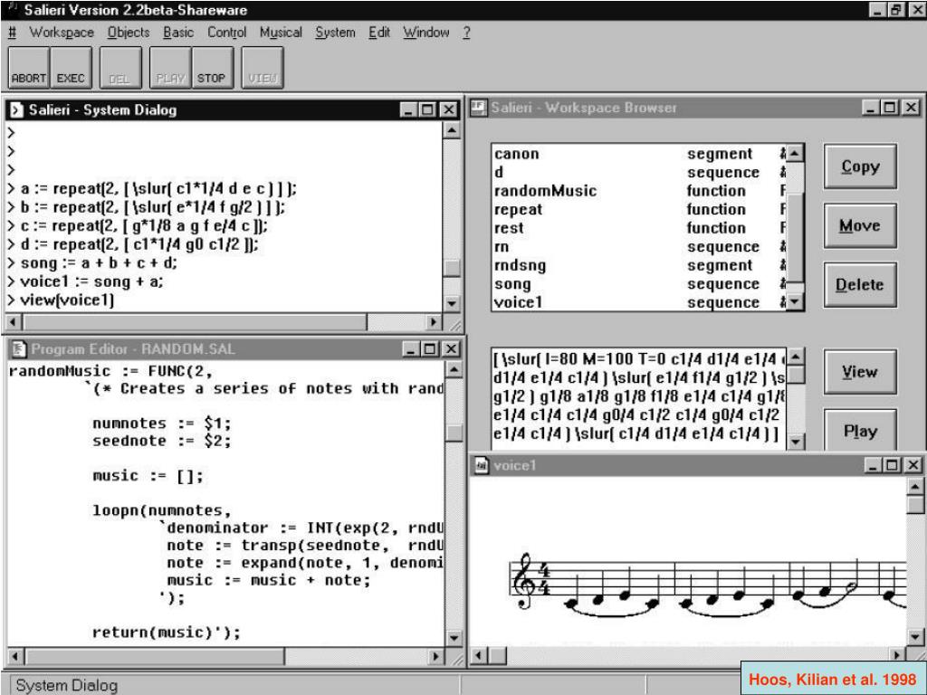Select the d sequence in object list

click(x=639, y=172)
